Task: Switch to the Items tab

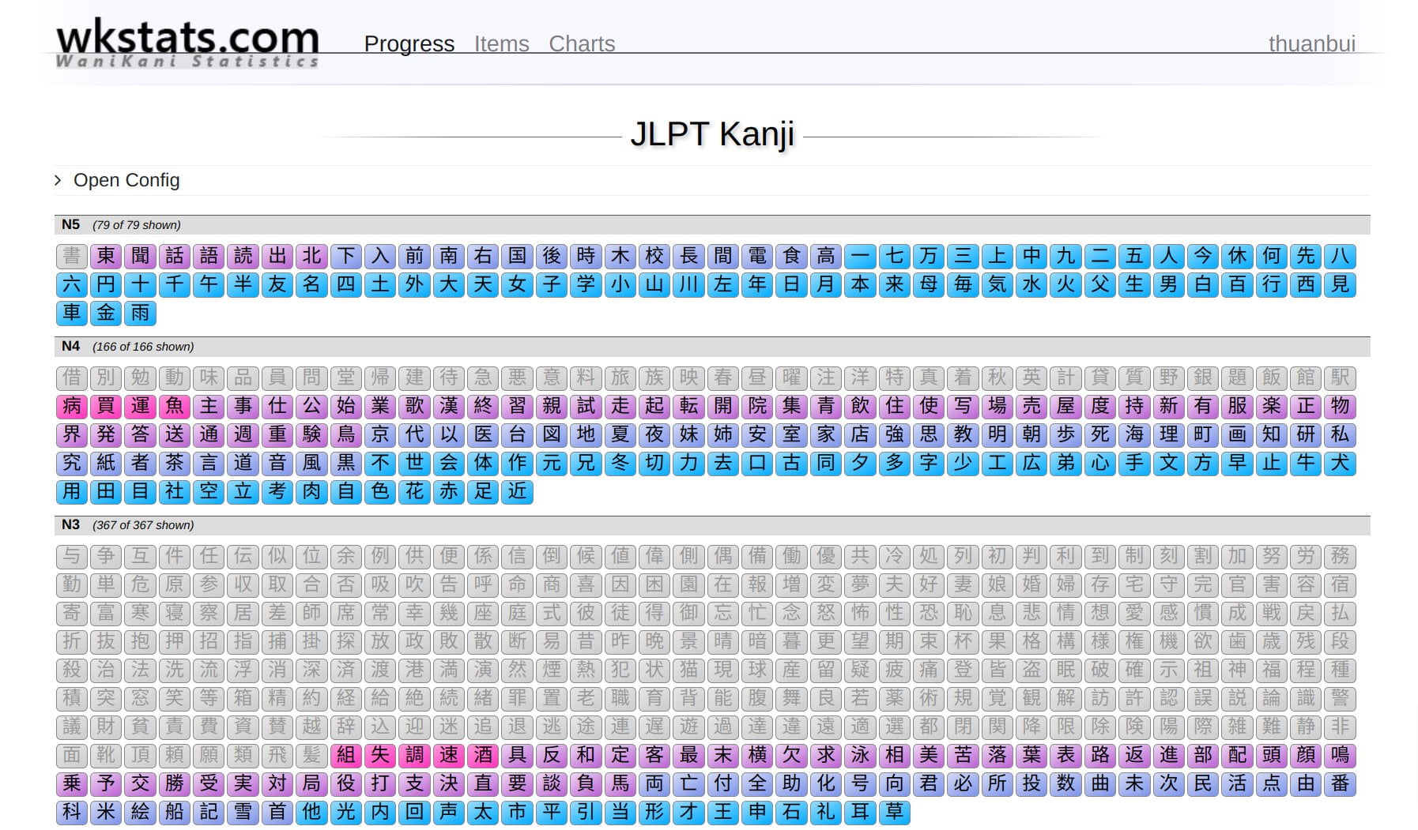Action: pos(501,44)
